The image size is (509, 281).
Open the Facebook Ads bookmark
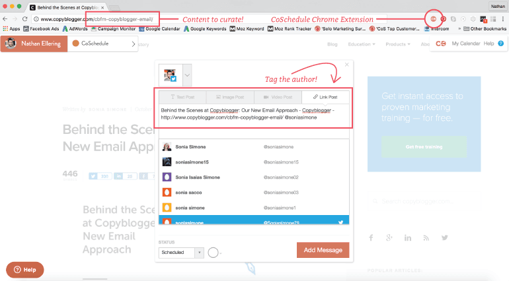(x=41, y=29)
